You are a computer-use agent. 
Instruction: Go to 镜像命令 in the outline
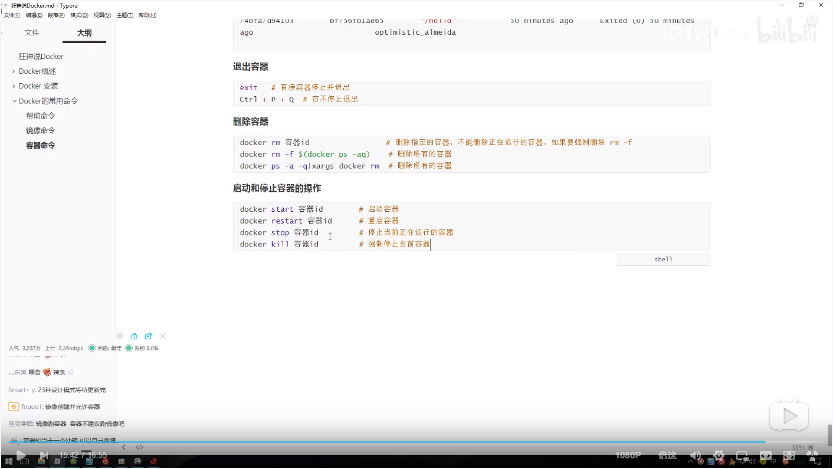point(41,130)
